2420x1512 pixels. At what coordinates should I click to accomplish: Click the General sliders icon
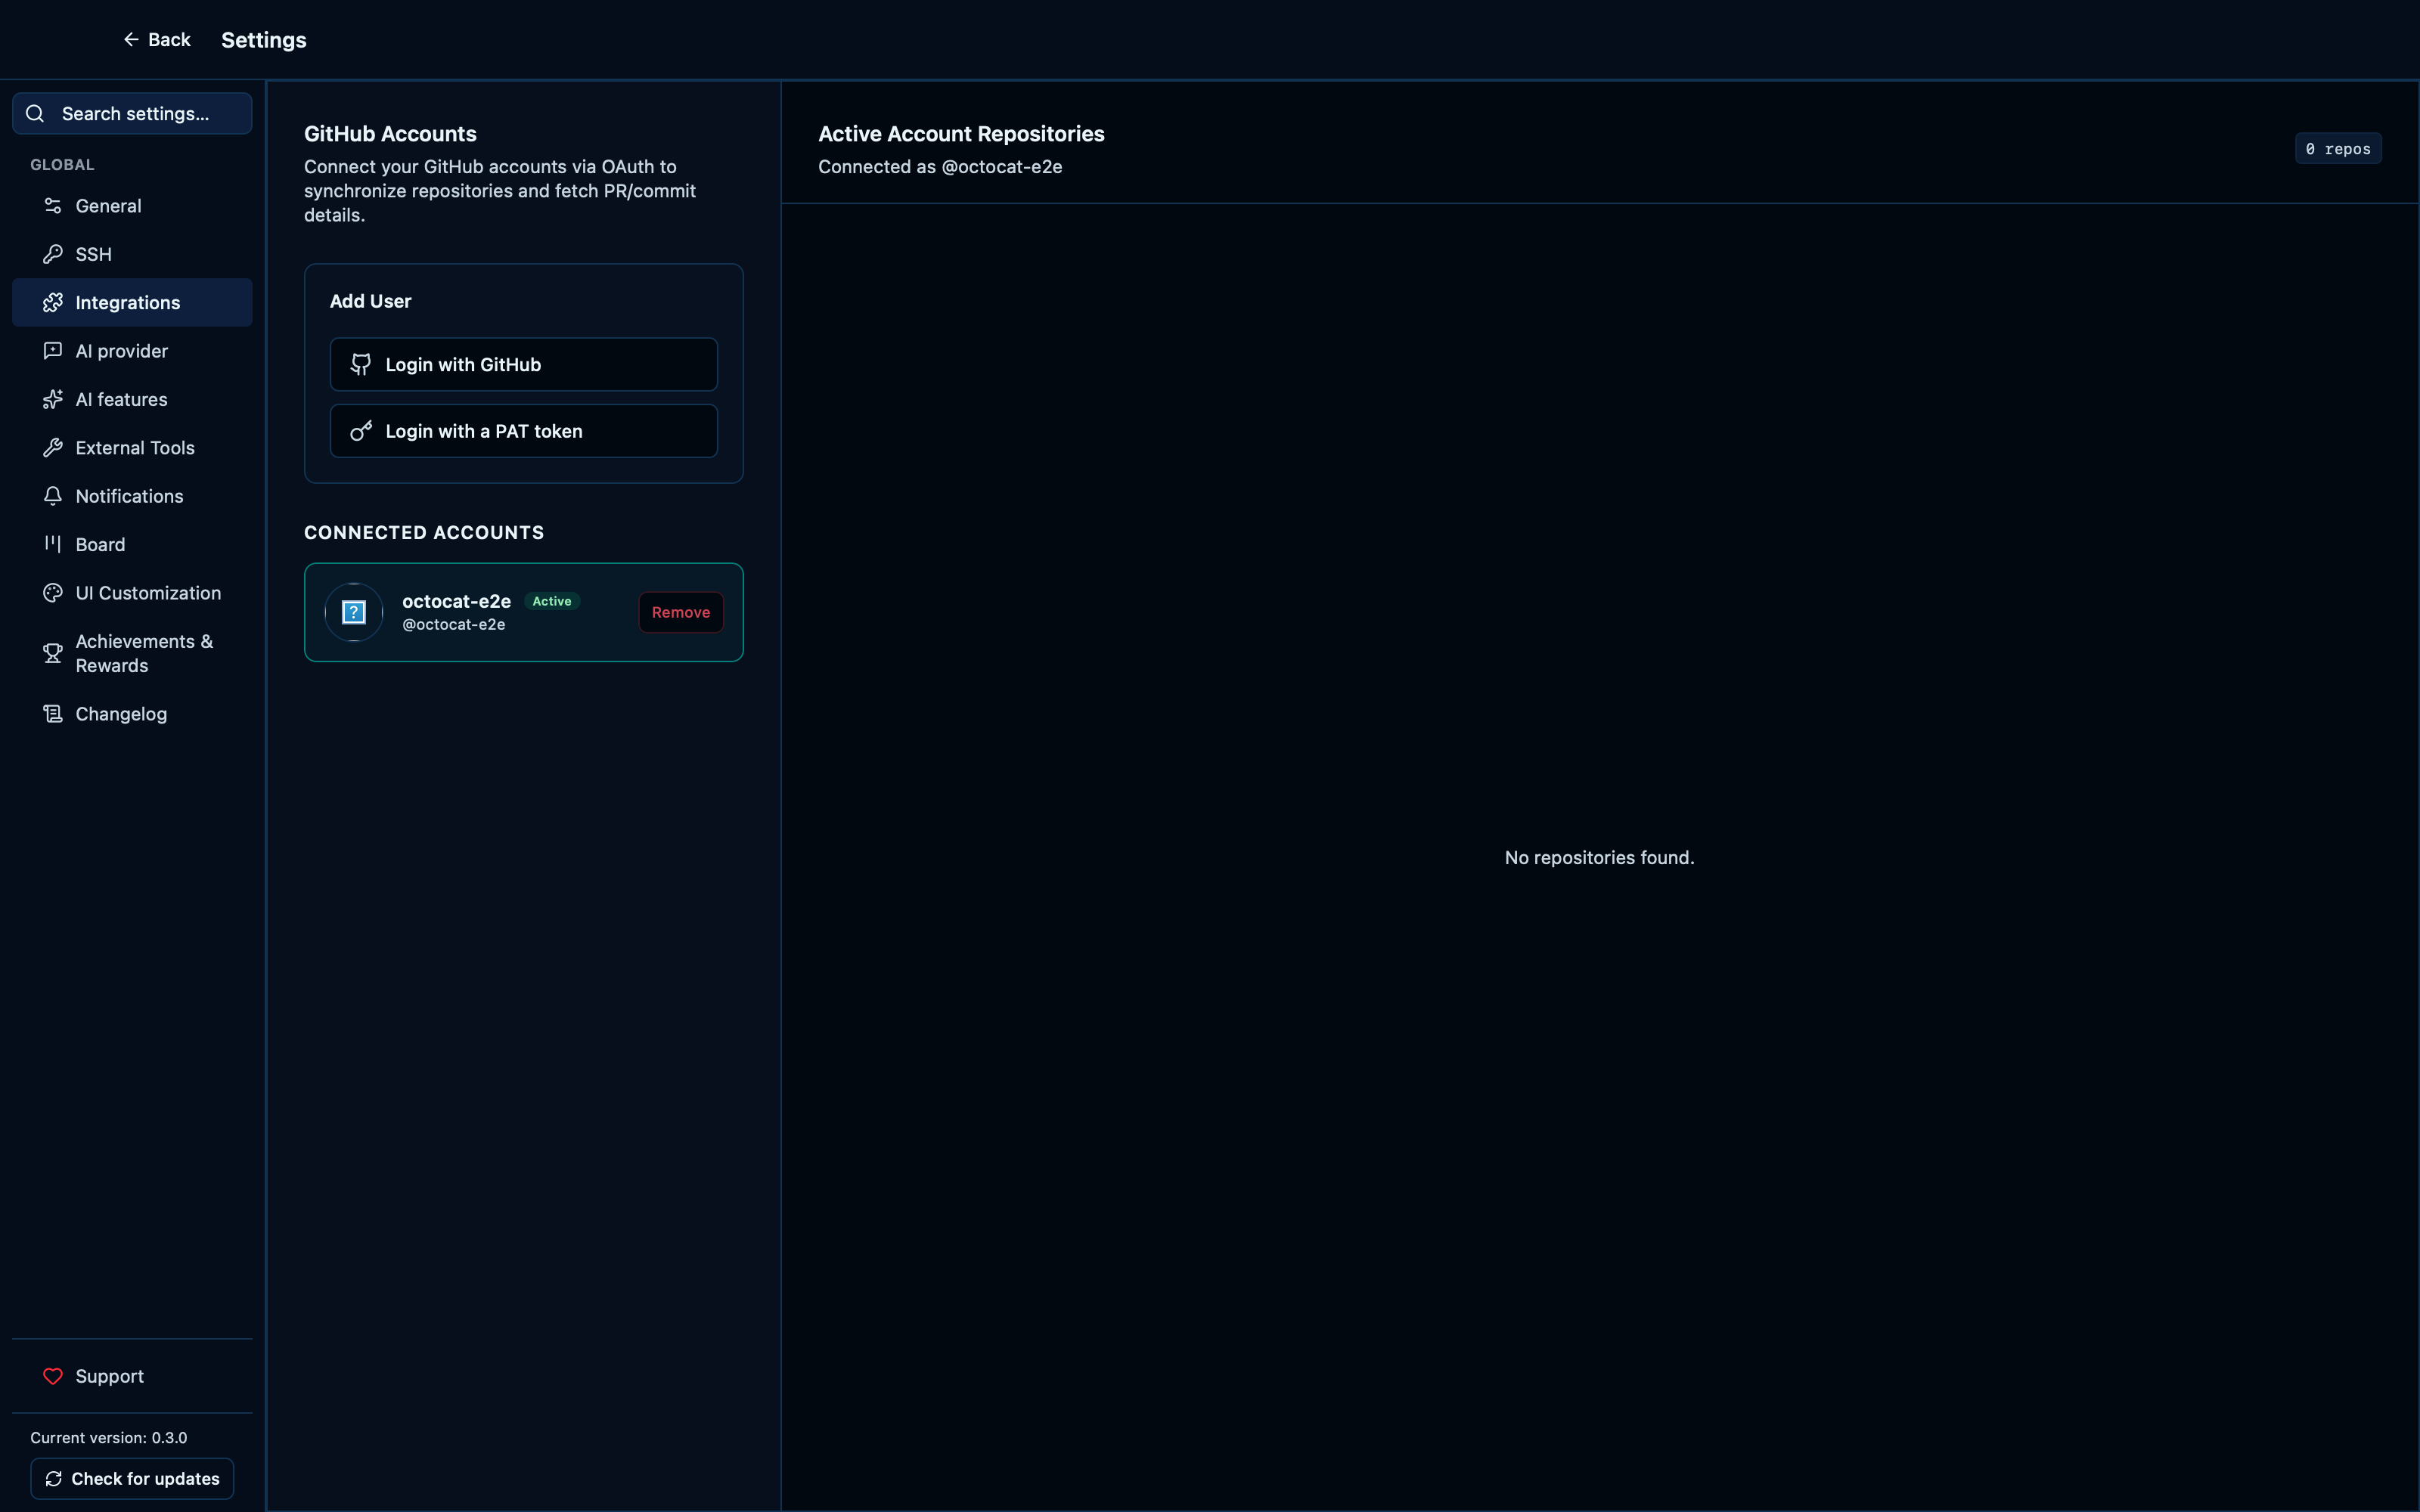click(x=53, y=206)
